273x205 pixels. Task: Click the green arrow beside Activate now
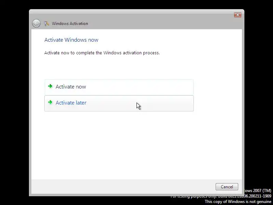(50, 86)
